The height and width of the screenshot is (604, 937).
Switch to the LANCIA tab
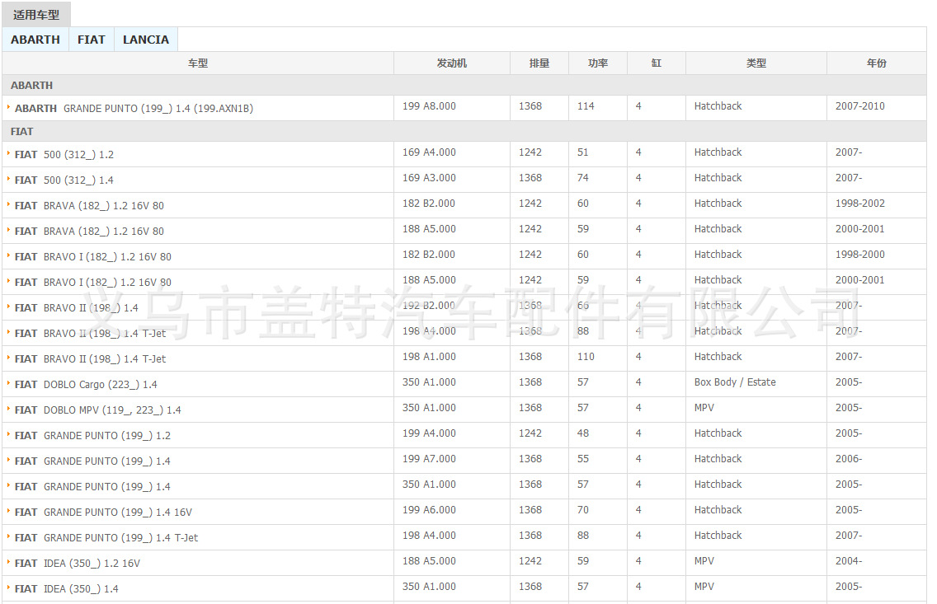pos(146,40)
